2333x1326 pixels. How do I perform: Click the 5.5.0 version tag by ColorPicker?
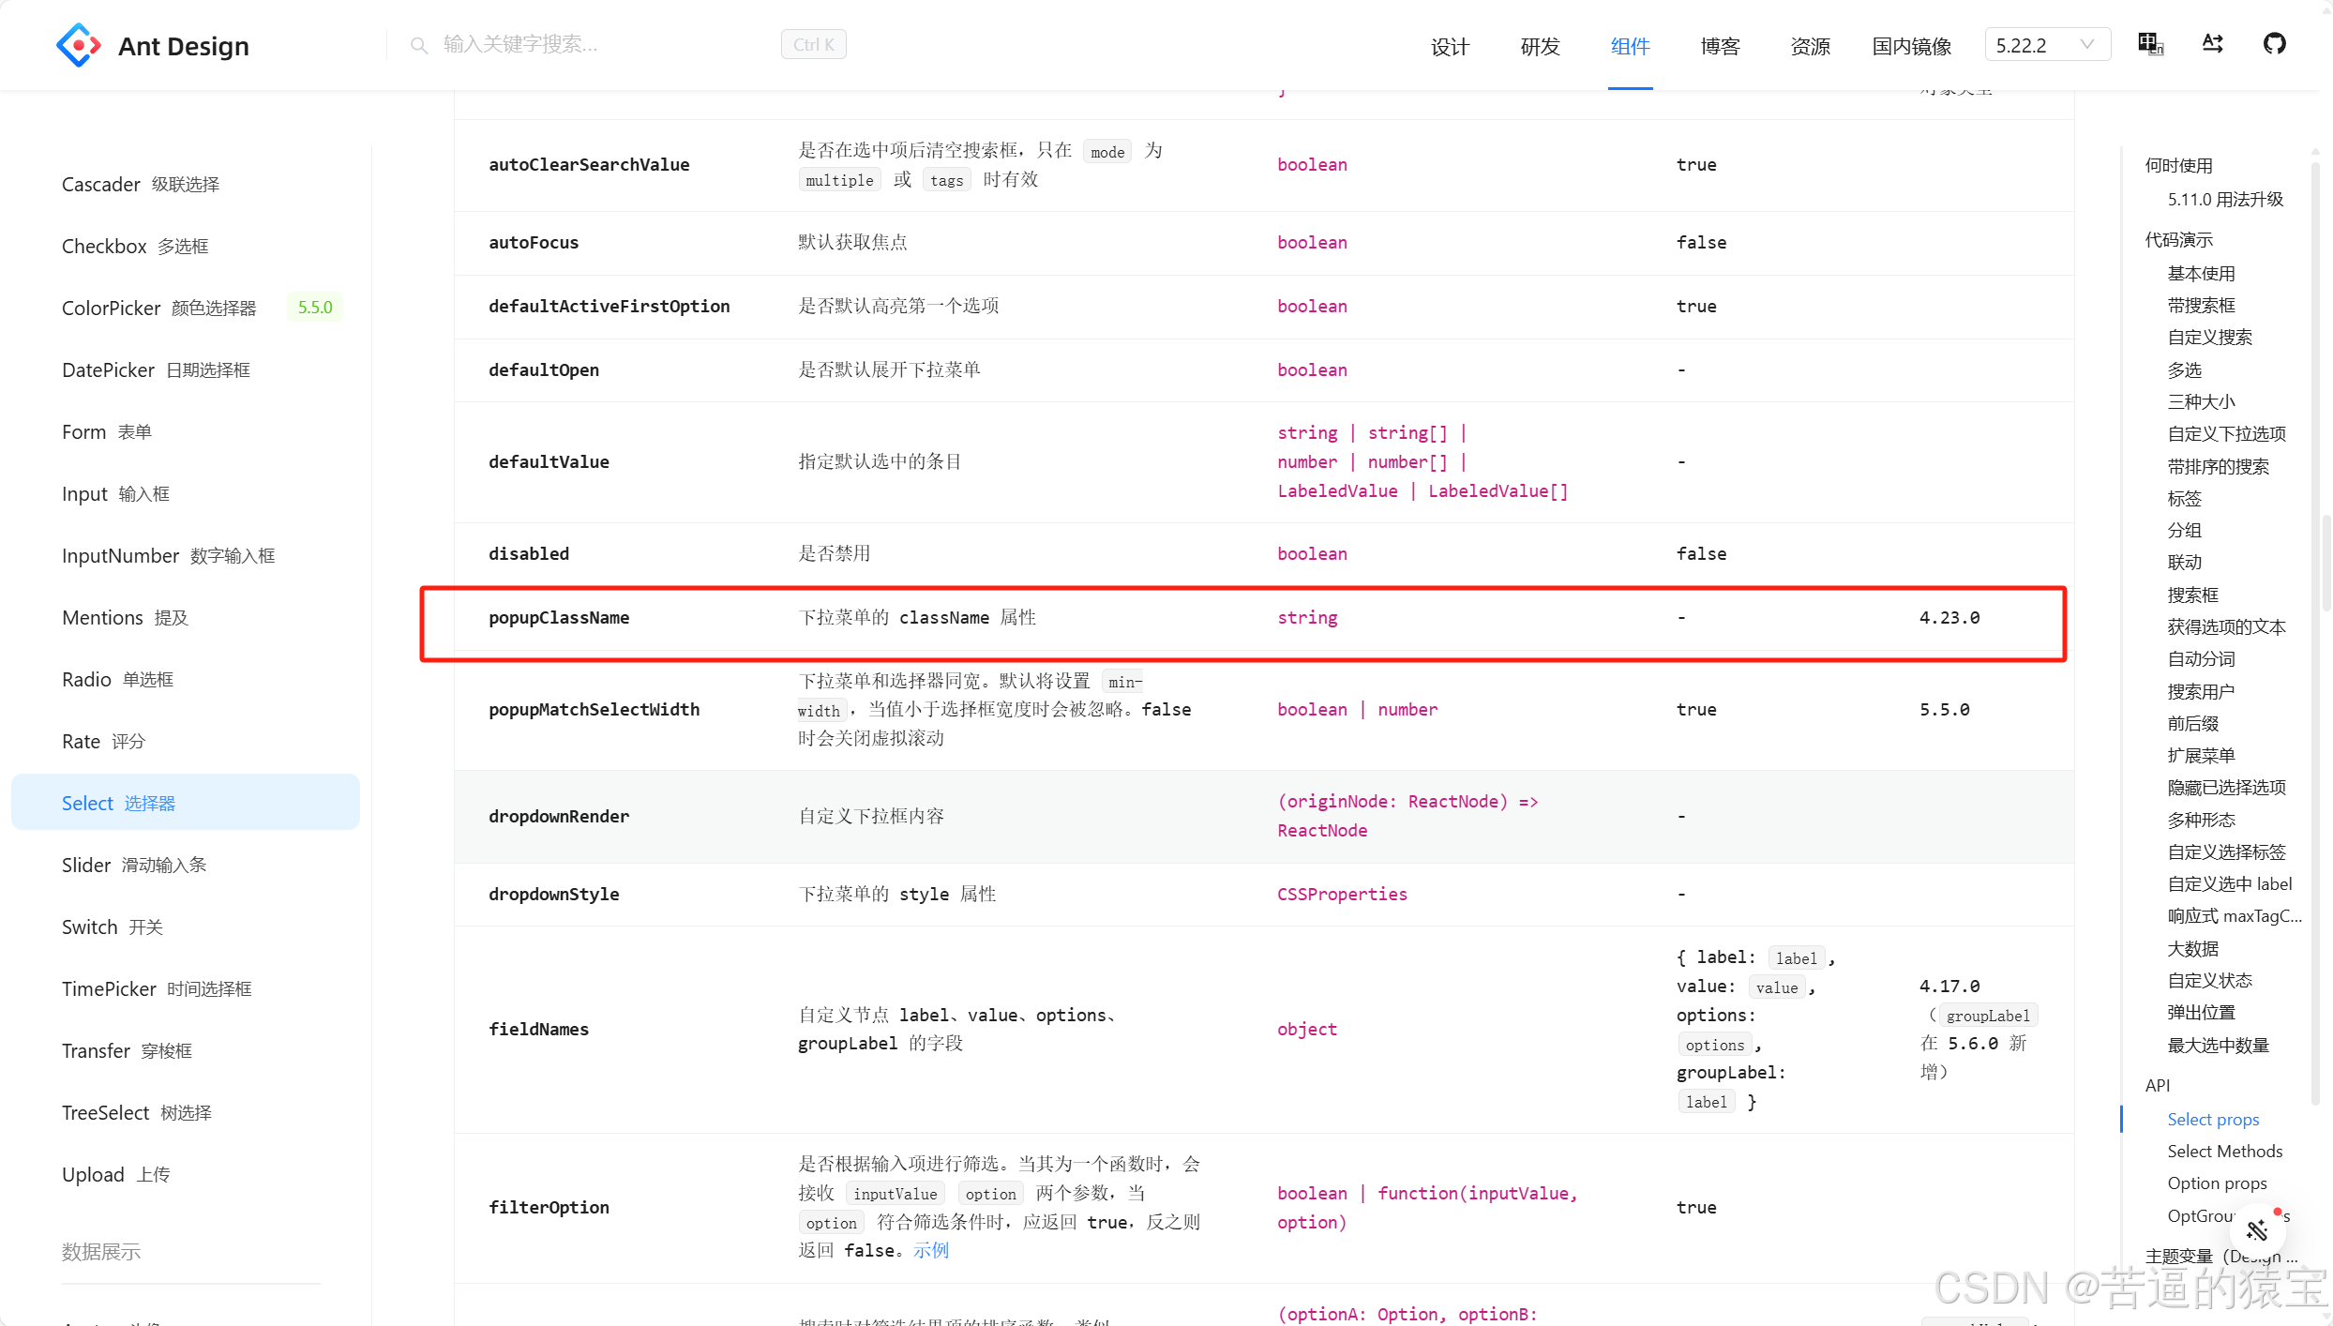[315, 308]
